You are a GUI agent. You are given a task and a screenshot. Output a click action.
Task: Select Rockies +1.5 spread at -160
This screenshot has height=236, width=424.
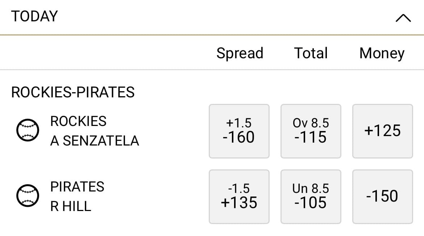pos(239,131)
